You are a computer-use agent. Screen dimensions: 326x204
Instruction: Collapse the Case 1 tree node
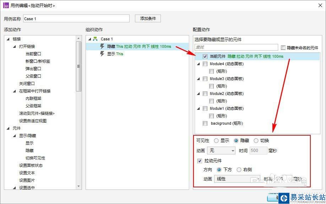tap(89, 39)
